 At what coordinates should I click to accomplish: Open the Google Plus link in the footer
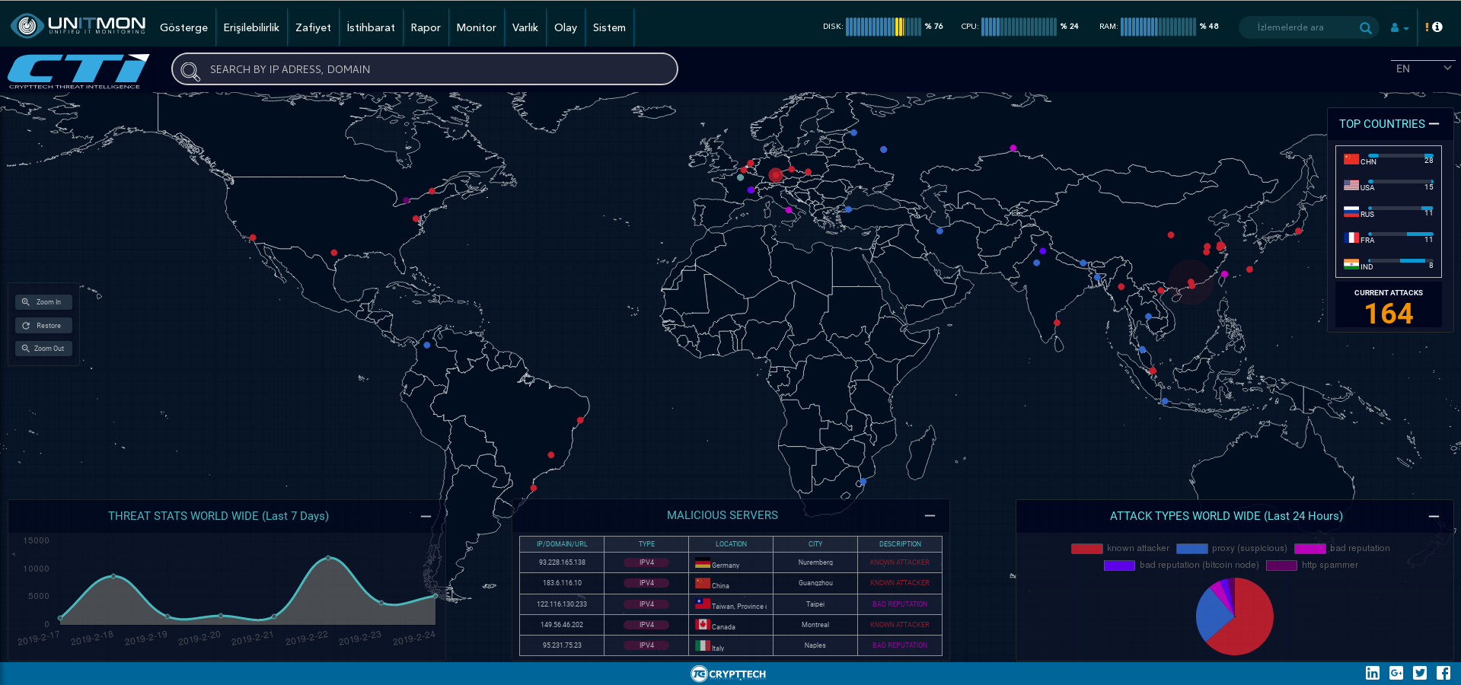point(1396,673)
